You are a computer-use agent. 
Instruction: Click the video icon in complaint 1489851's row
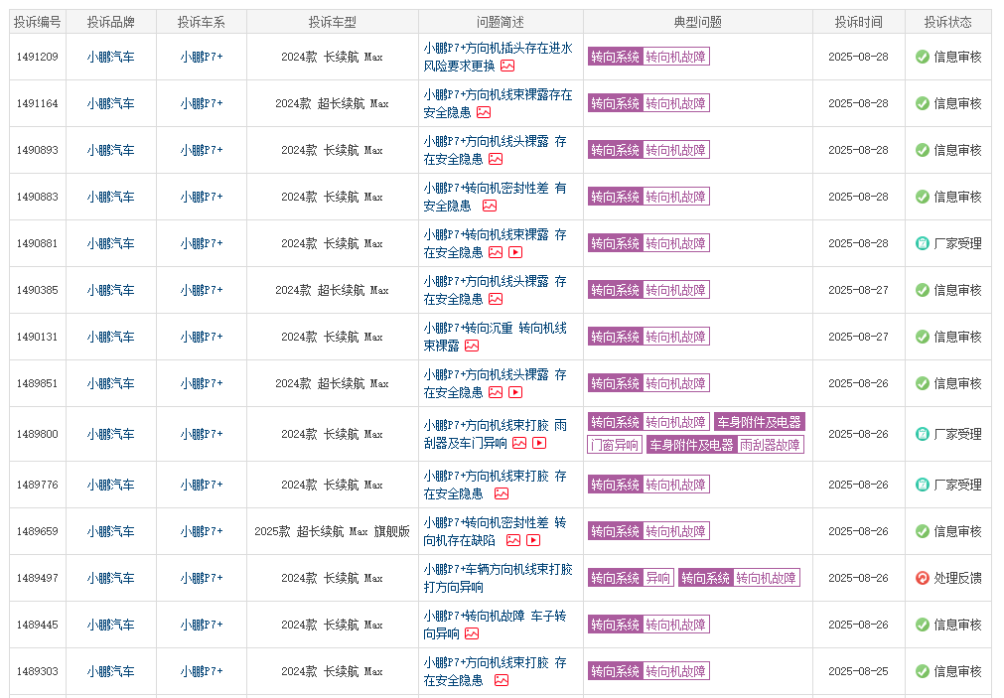click(515, 393)
